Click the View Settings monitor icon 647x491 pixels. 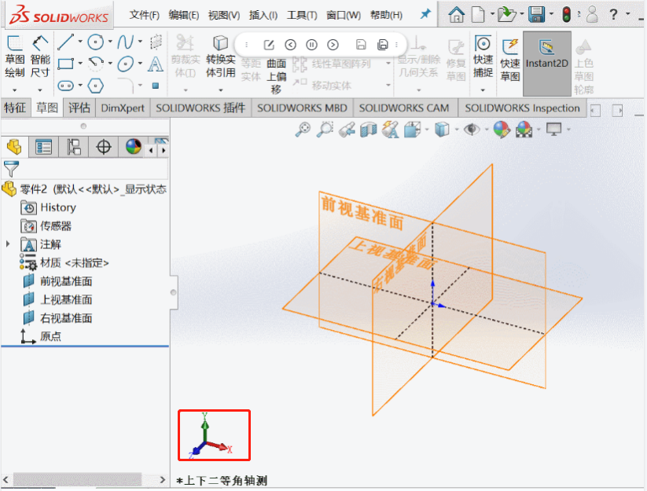click(x=553, y=130)
